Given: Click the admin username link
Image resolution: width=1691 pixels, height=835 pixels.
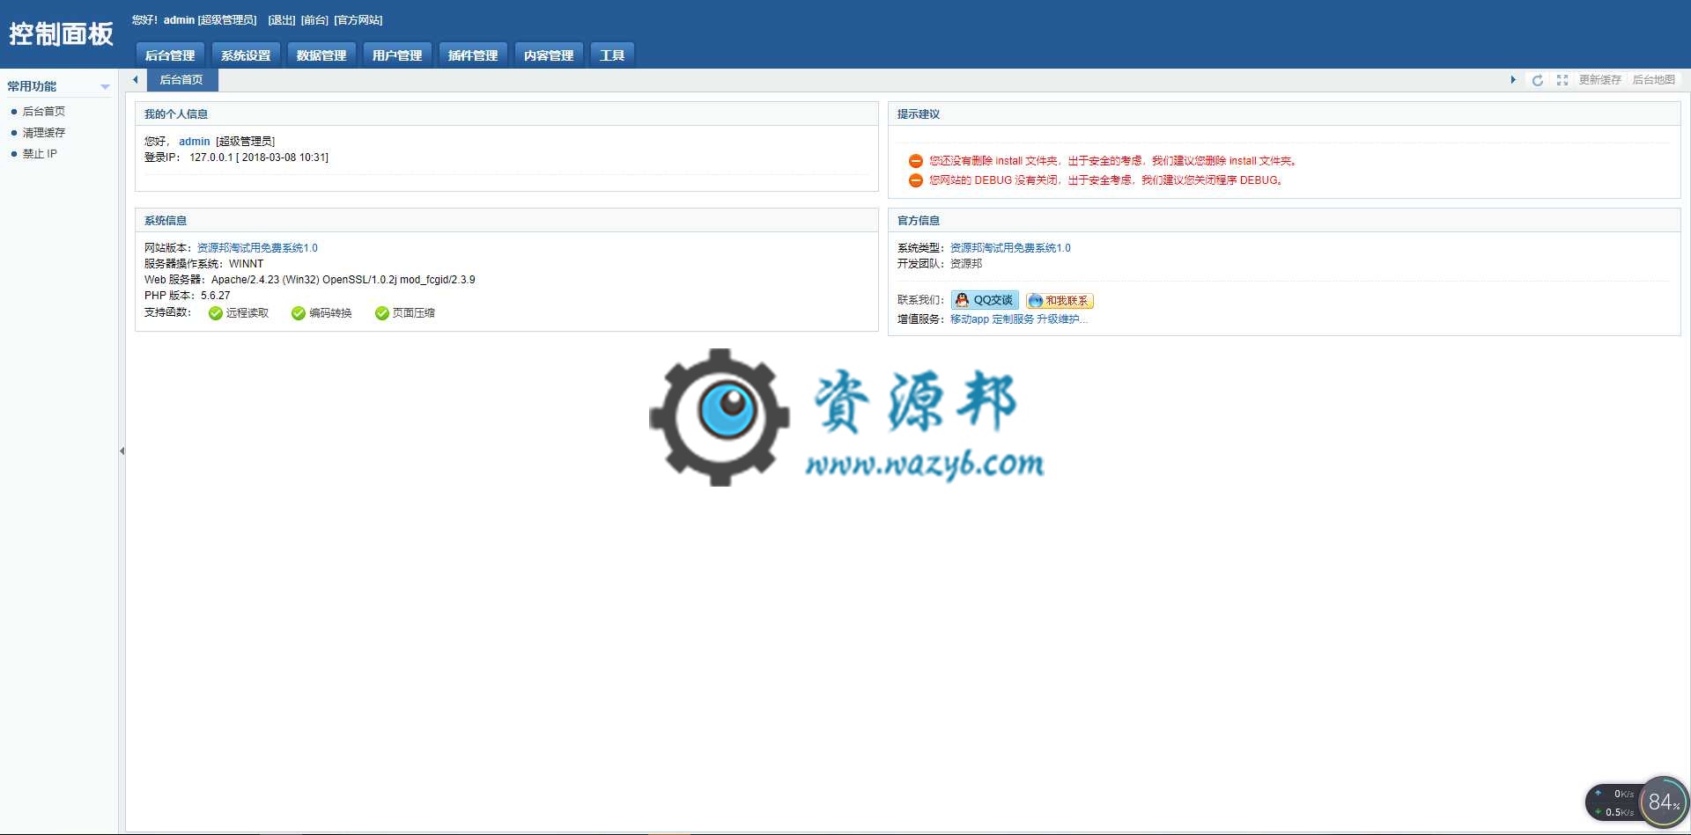Looking at the screenshot, I should (195, 141).
